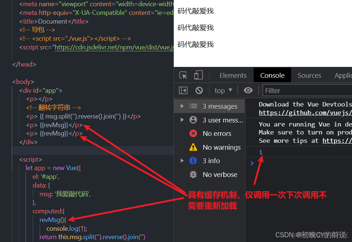Screen dimensions: 352x242
Task: Select the No warnings filter row
Action: pos(209,147)
